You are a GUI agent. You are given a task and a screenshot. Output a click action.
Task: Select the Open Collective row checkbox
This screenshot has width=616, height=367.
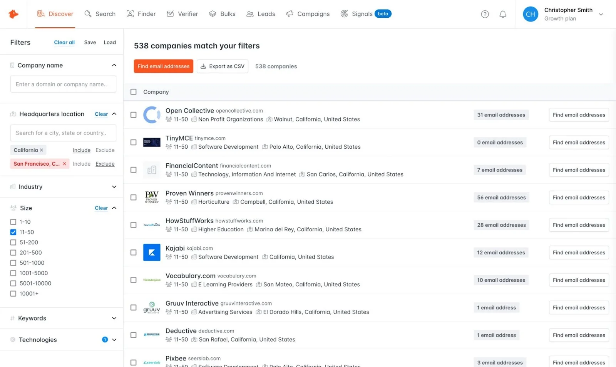click(x=133, y=115)
